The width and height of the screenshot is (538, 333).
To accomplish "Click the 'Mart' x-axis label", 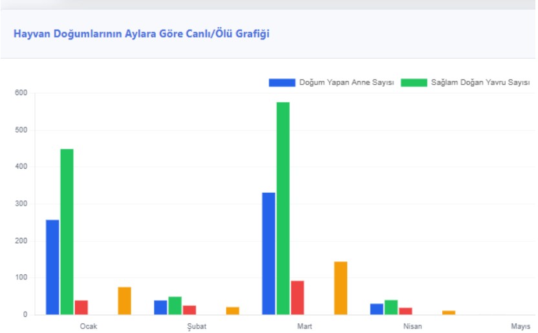I will pos(305,326).
